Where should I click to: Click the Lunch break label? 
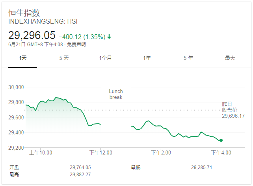(x=116, y=94)
